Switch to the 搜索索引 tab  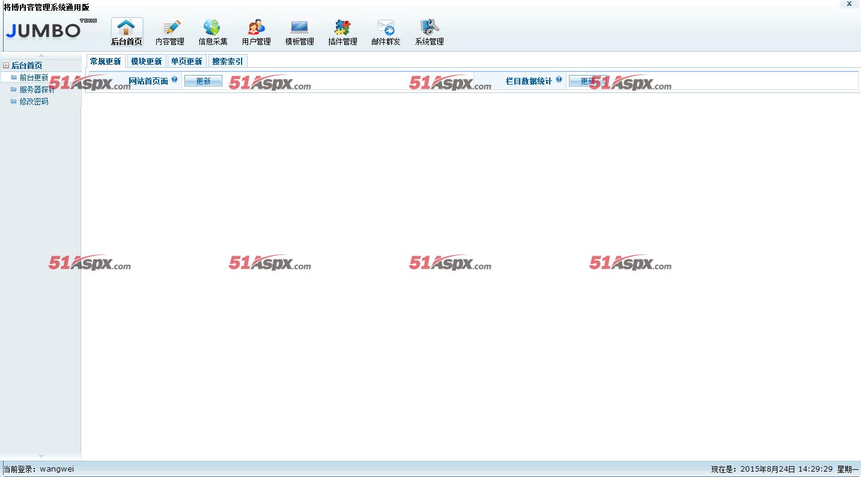228,61
